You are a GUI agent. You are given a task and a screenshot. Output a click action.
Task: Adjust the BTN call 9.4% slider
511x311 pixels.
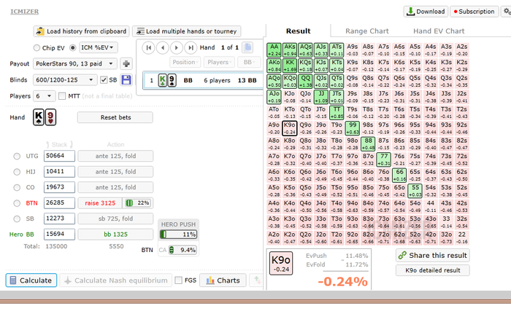(x=182, y=250)
